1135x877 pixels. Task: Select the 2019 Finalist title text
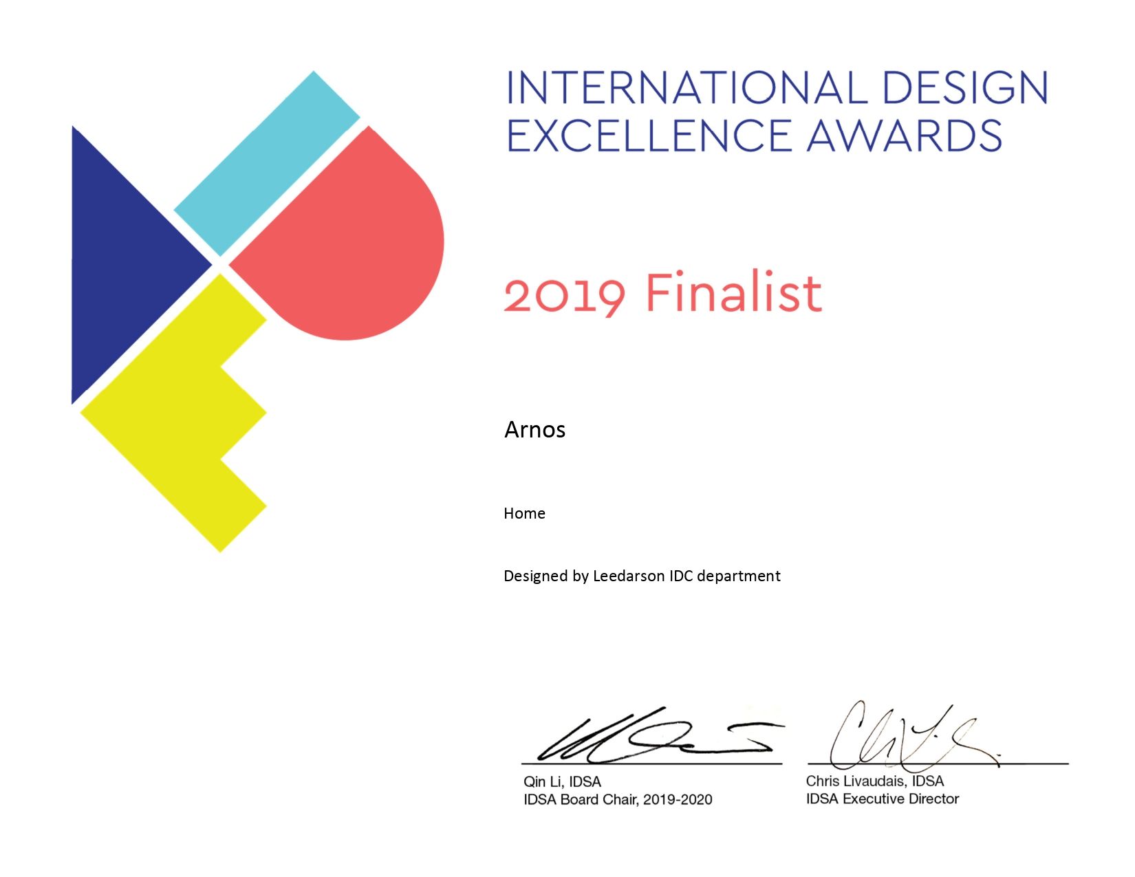pyautogui.click(x=660, y=292)
